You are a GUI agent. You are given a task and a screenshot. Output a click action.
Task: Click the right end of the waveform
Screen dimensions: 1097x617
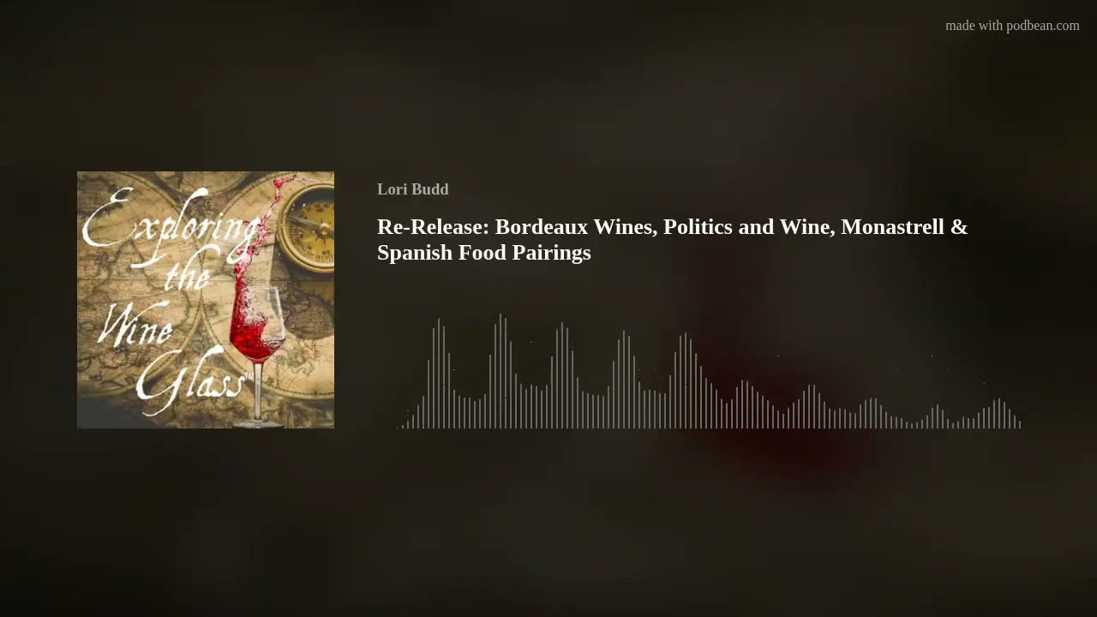coord(1020,424)
